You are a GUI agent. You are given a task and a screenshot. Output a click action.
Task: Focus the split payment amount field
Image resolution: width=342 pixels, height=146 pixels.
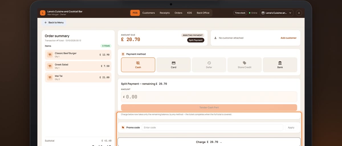pyautogui.click(x=209, y=97)
